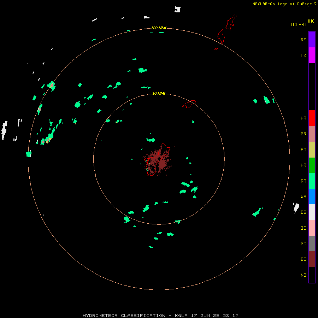Click the [CLAS] units label
This screenshot has width=318, height=318.
[x=299, y=25]
